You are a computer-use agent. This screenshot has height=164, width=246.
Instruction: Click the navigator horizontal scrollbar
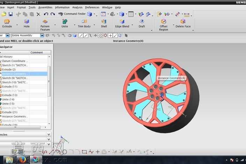pyautogui.click(x=20, y=127)
